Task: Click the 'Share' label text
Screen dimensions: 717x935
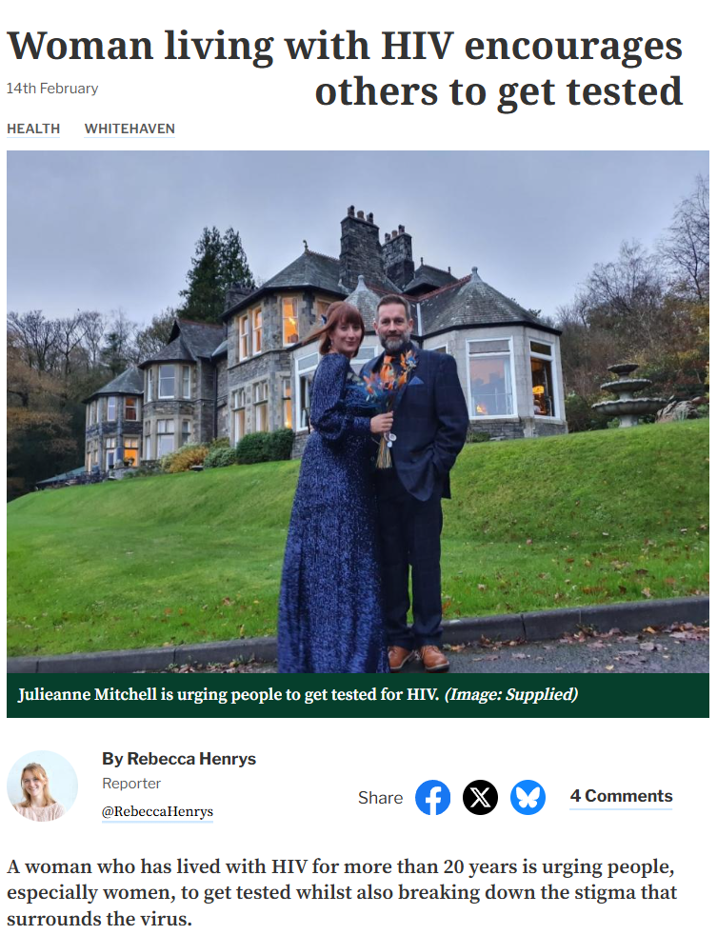Action: pyautogui.click(x=380, y=798)
